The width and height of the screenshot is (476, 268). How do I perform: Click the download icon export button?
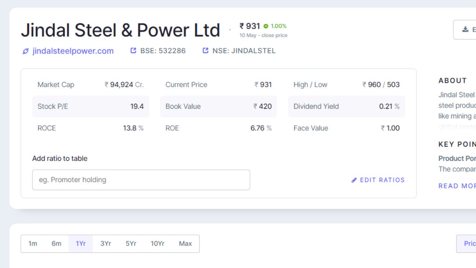tap(465, 30)
